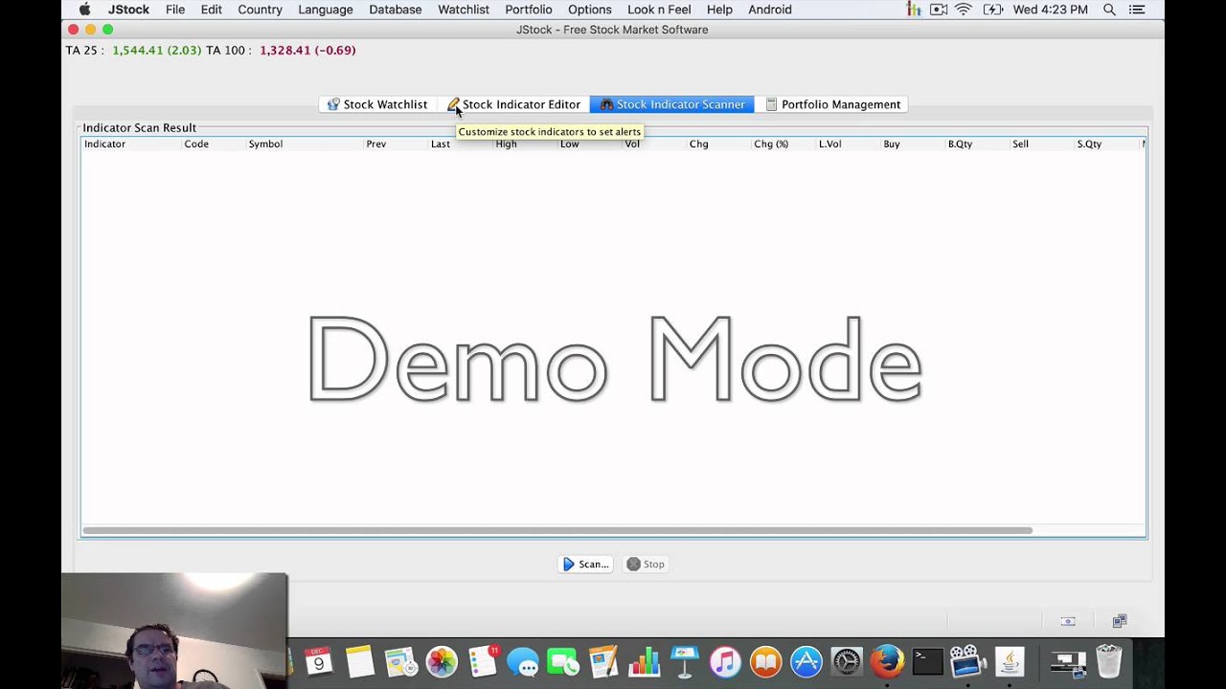The width and height of the screenshot is (1226, 689).
Task: Sort results by Code column header
Action: (214, 144)
